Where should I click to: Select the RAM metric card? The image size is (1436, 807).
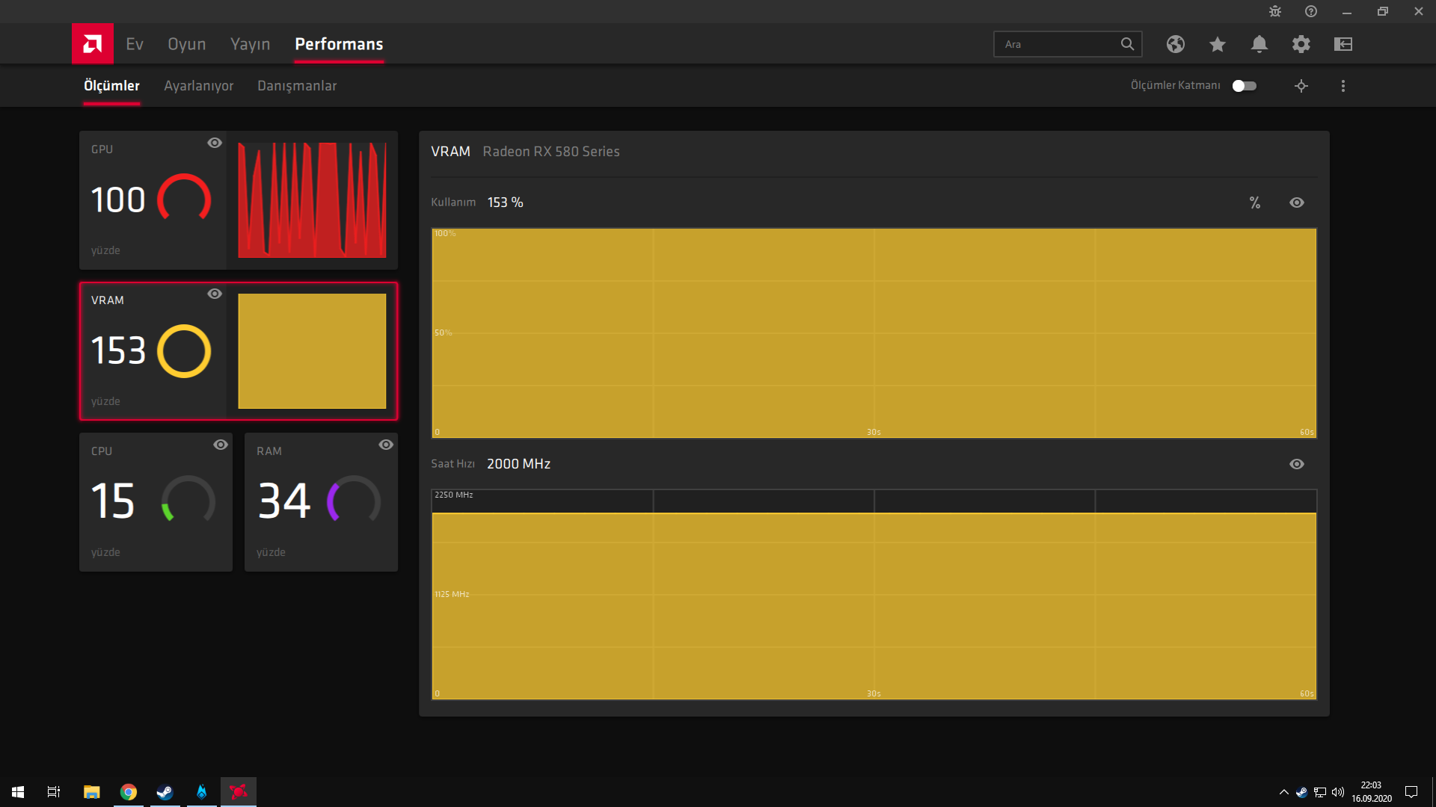coord(321,502)
